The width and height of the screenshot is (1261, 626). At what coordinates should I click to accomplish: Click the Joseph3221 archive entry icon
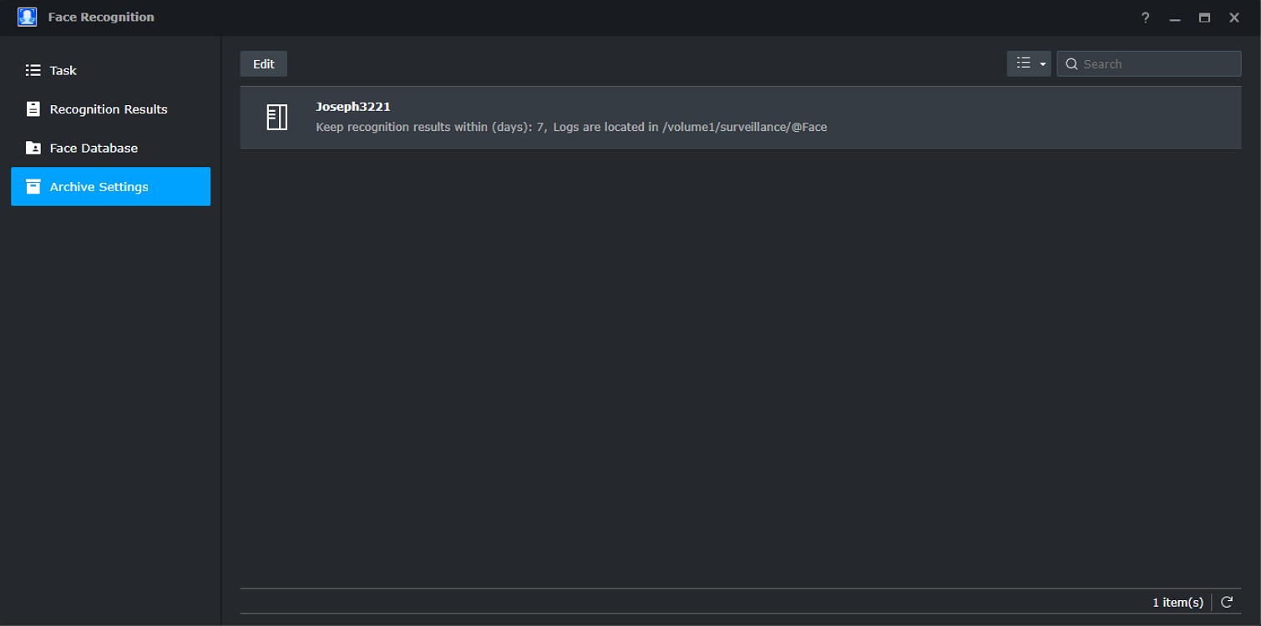coord(277,117)
